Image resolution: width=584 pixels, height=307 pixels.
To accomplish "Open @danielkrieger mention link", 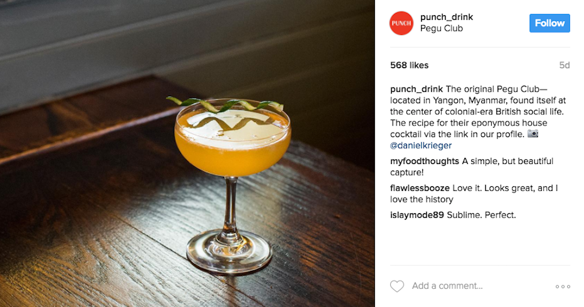I will (421, 145).
